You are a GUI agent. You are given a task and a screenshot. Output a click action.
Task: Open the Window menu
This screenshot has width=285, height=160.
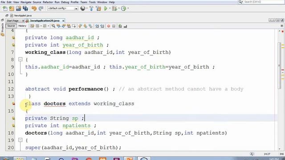tap(102, 2)
